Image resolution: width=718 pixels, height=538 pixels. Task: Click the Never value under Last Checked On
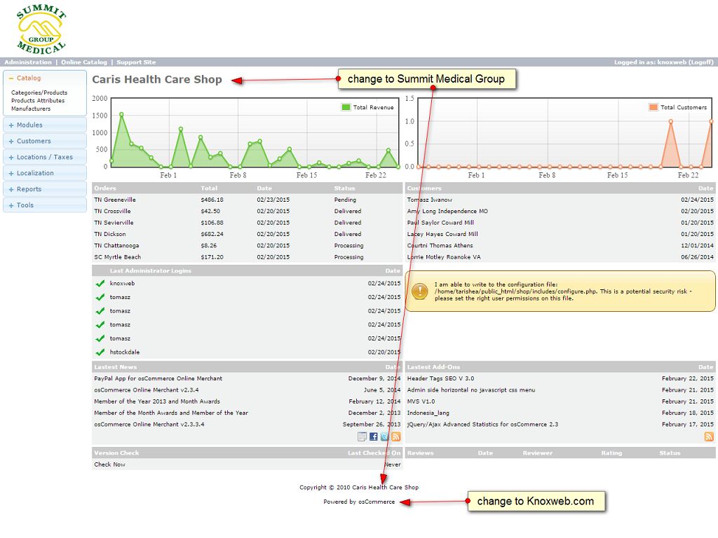[393, 464]
